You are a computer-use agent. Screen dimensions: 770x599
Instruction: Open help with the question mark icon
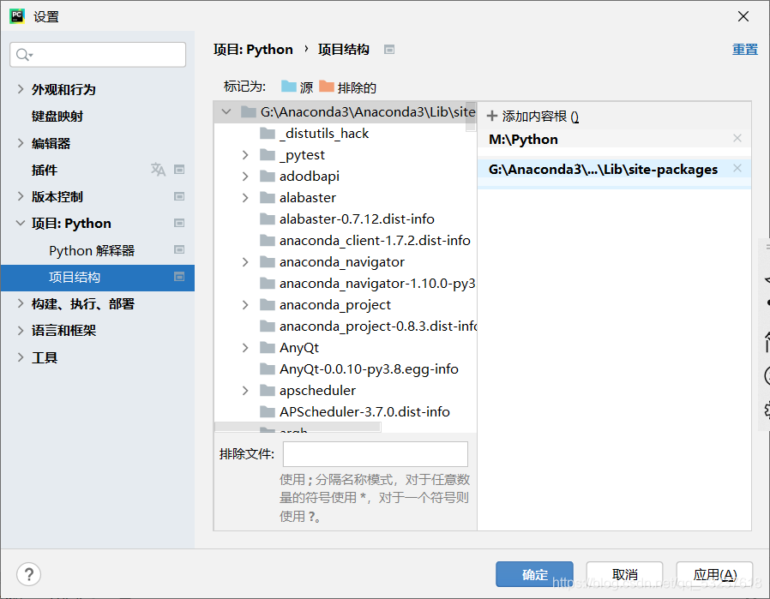coord(28,574)
